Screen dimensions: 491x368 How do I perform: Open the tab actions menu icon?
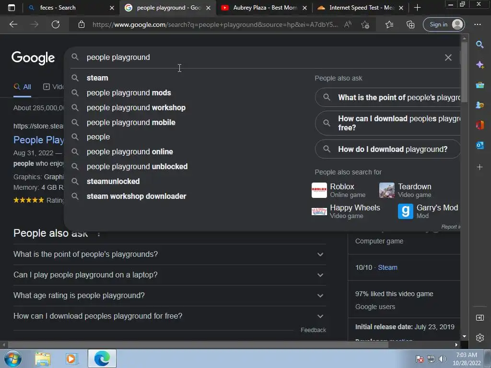pyautogui.click(x=12, y=8)
